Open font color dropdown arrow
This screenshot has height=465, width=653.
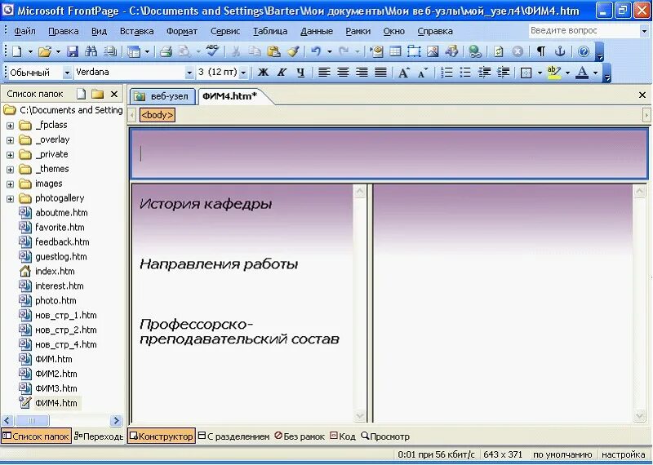click(596, 73)
